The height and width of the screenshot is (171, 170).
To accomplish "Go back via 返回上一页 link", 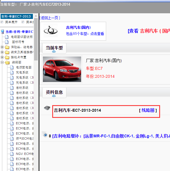I will tap(50, 18).
